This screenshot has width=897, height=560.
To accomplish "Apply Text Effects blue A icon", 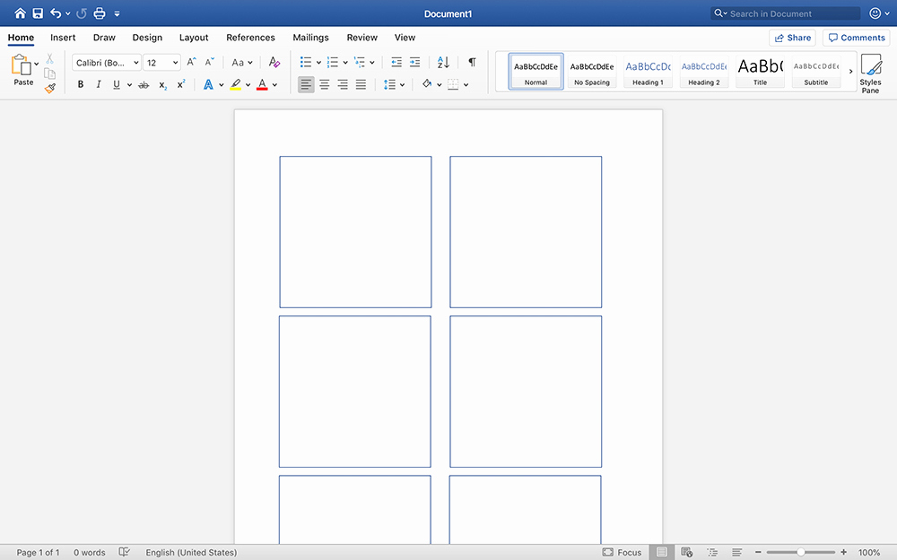I will pos(208,84).
